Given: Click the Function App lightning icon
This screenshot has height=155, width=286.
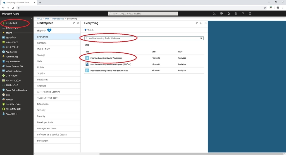Looking at the screenshot, I should (x=3, y=56).
